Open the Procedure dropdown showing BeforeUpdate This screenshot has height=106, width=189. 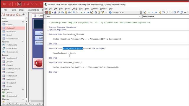(x=166, y=16)
